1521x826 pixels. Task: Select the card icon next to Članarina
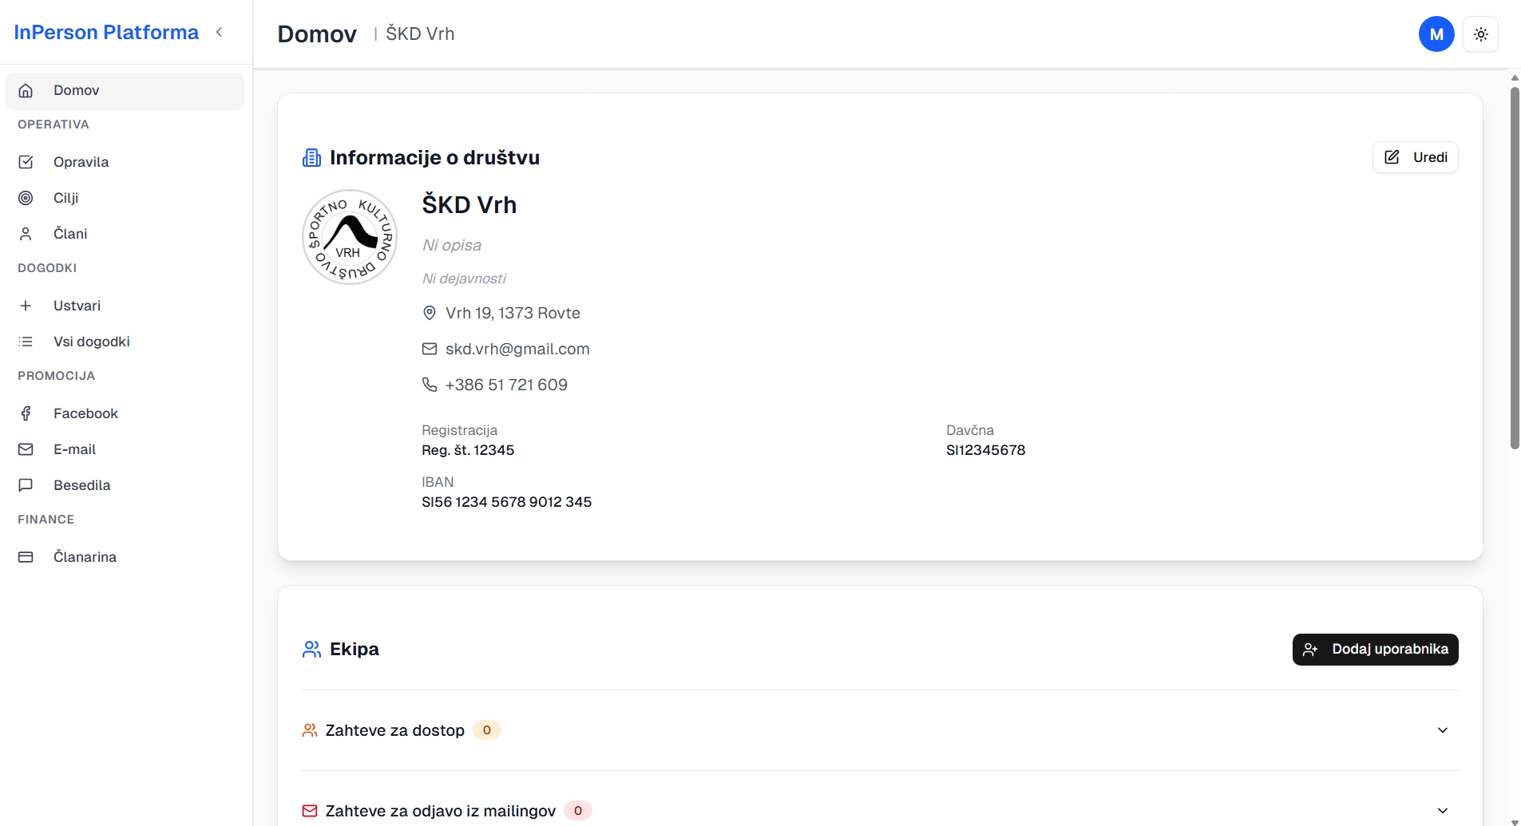(26, 557)
